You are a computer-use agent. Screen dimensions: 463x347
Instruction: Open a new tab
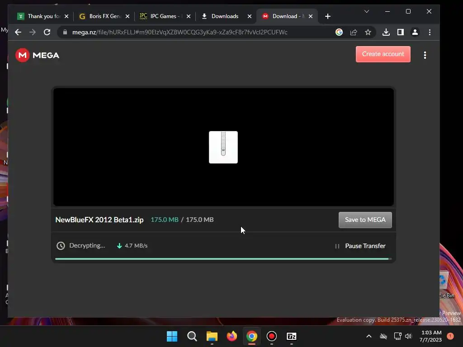click(x=328, y=16)
